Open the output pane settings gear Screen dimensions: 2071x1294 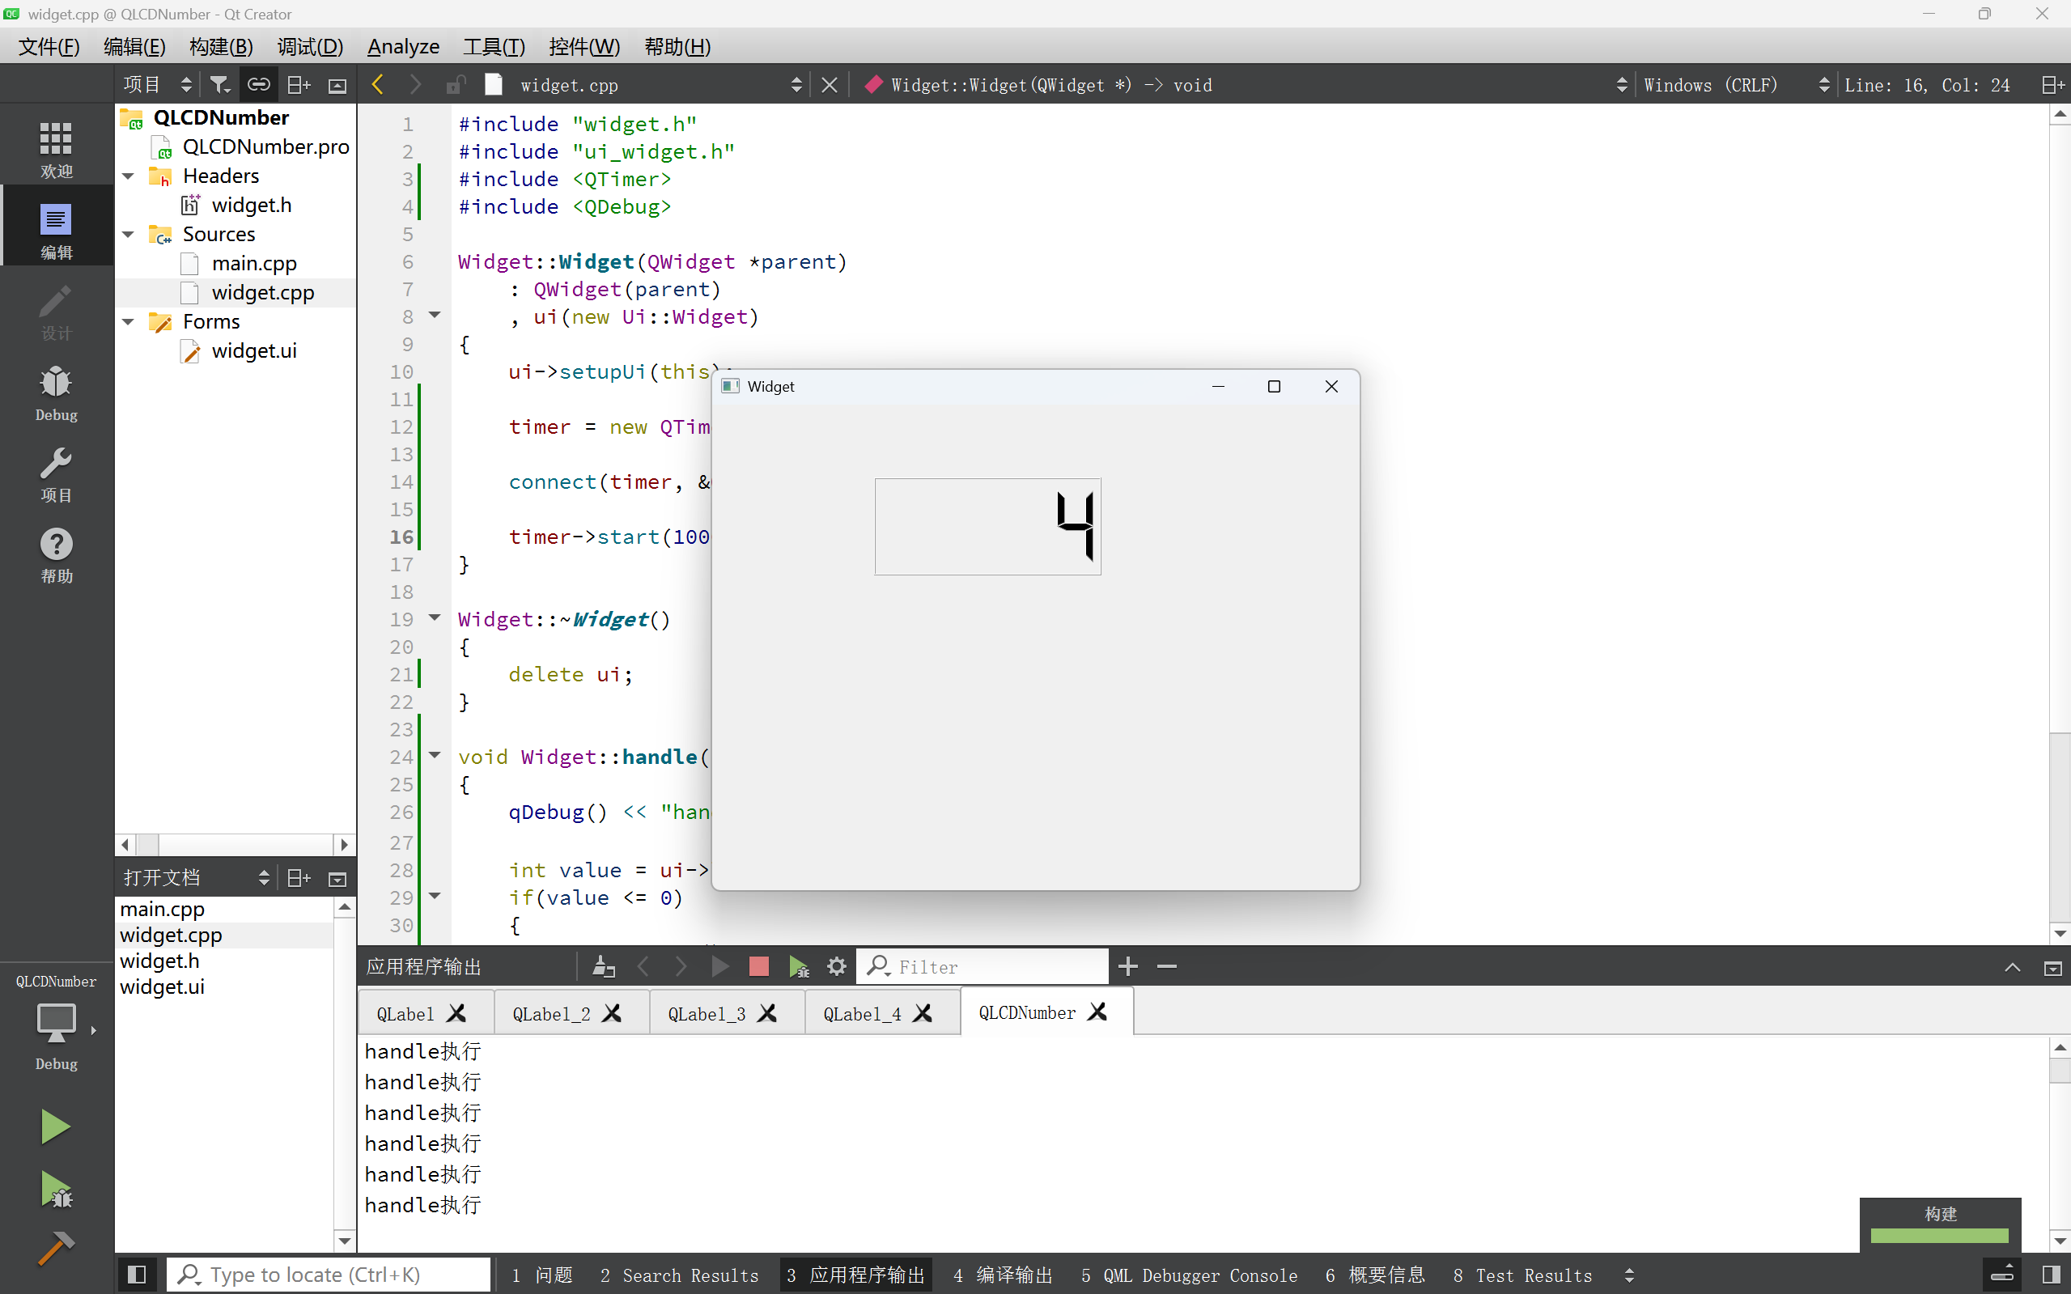point(836,966)
